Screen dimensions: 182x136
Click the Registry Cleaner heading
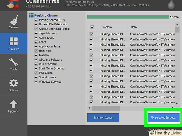[46, 15]
